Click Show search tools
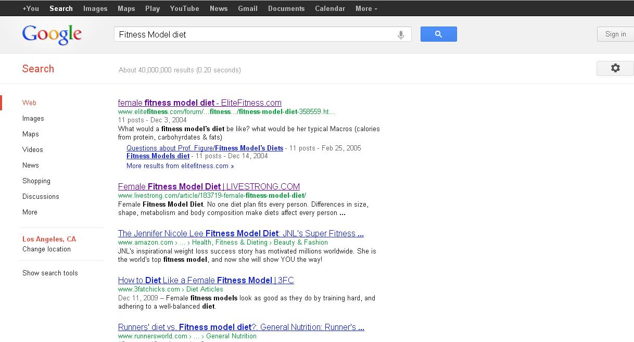This screenshot has height=342, width=634. click(50, 273)
